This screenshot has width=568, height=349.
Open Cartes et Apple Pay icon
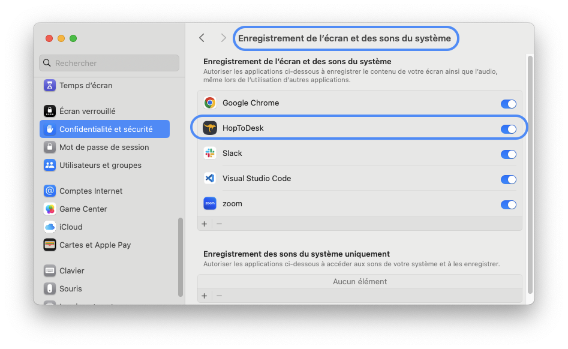(50, 245)
